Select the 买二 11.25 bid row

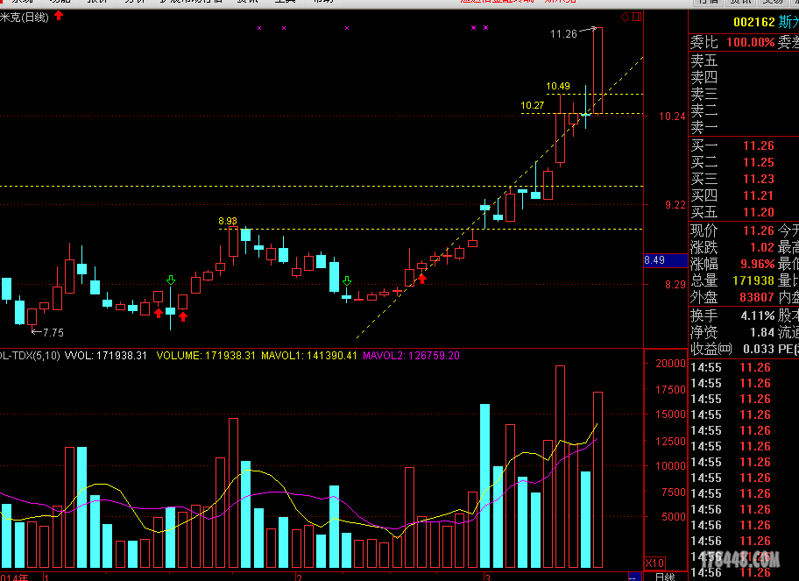744,163
